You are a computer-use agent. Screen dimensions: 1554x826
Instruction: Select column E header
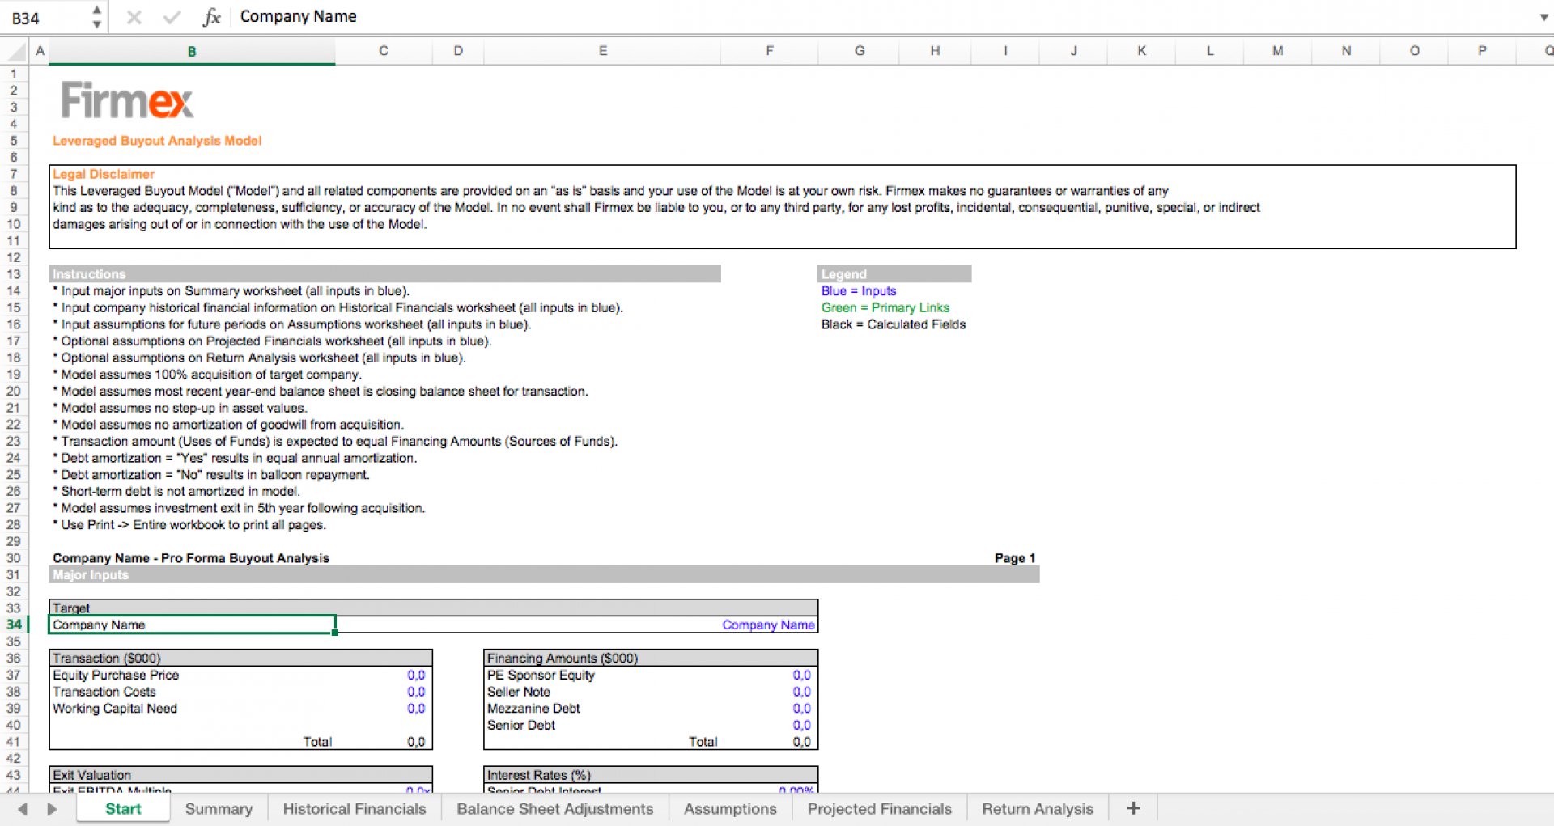[602, 51]
